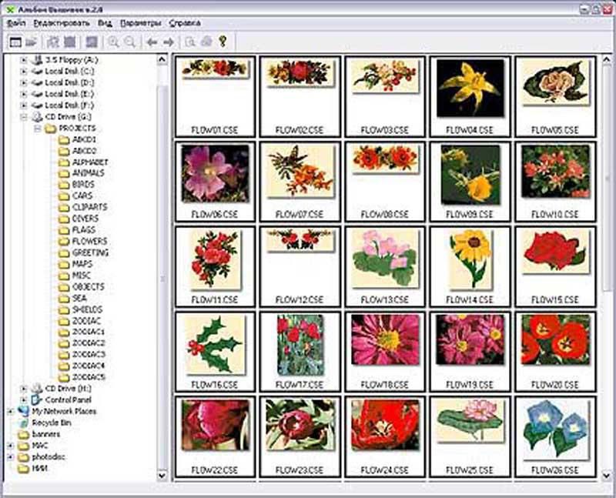Collapse the CD Drive (G:) node
This screenshot has height=498, width=616.
click(x=24, y=117)
